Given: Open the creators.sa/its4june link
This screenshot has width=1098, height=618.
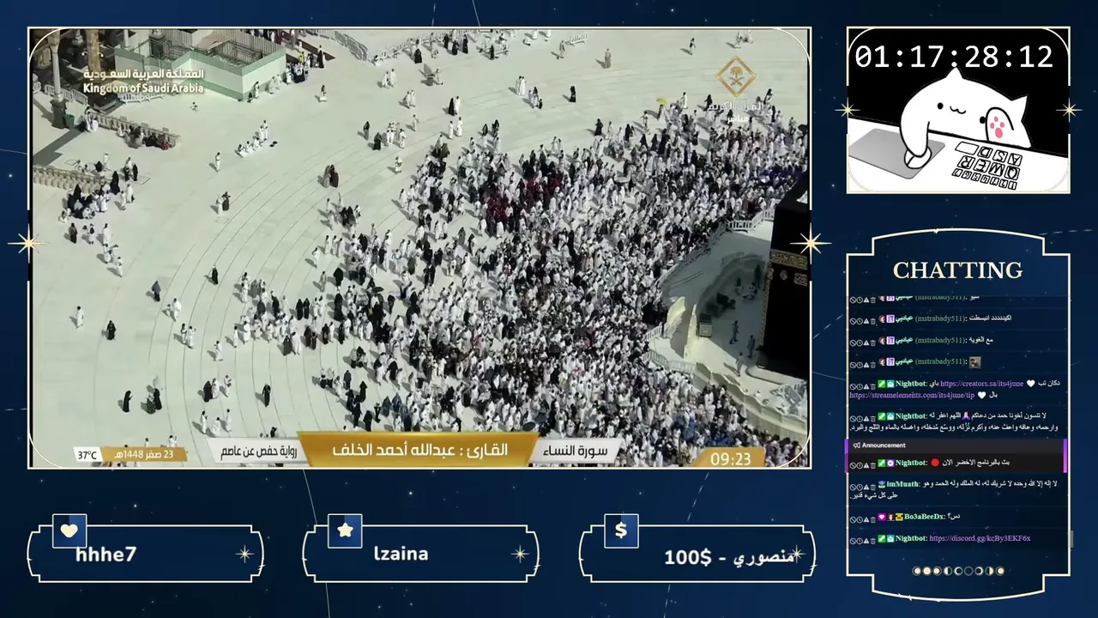Looking at the screenshot, I should [981, 384].
